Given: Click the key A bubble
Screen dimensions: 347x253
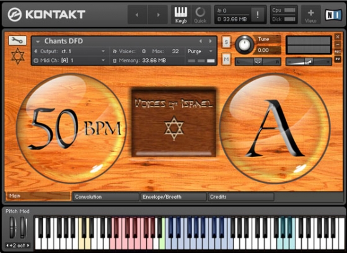Looking at the screenshot, I should tap(275, 129).
